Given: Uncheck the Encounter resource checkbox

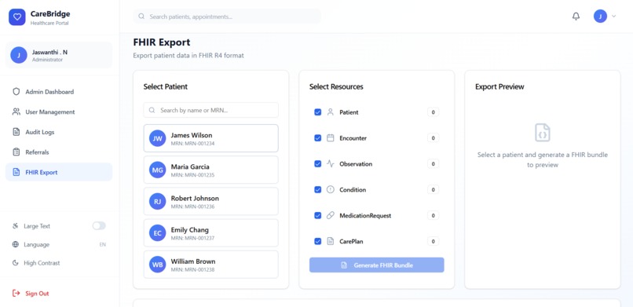Looking at the screenshot, I should (x=318, y=138).
